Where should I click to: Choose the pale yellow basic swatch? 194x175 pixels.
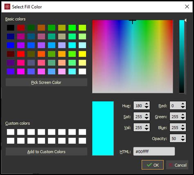pyautogui.click(x=82, y=63)
